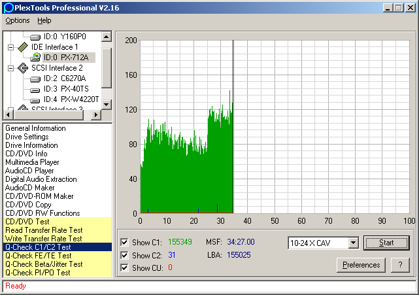Click the CU count value 0
This screenshot has height=295, width=419.
170,268
